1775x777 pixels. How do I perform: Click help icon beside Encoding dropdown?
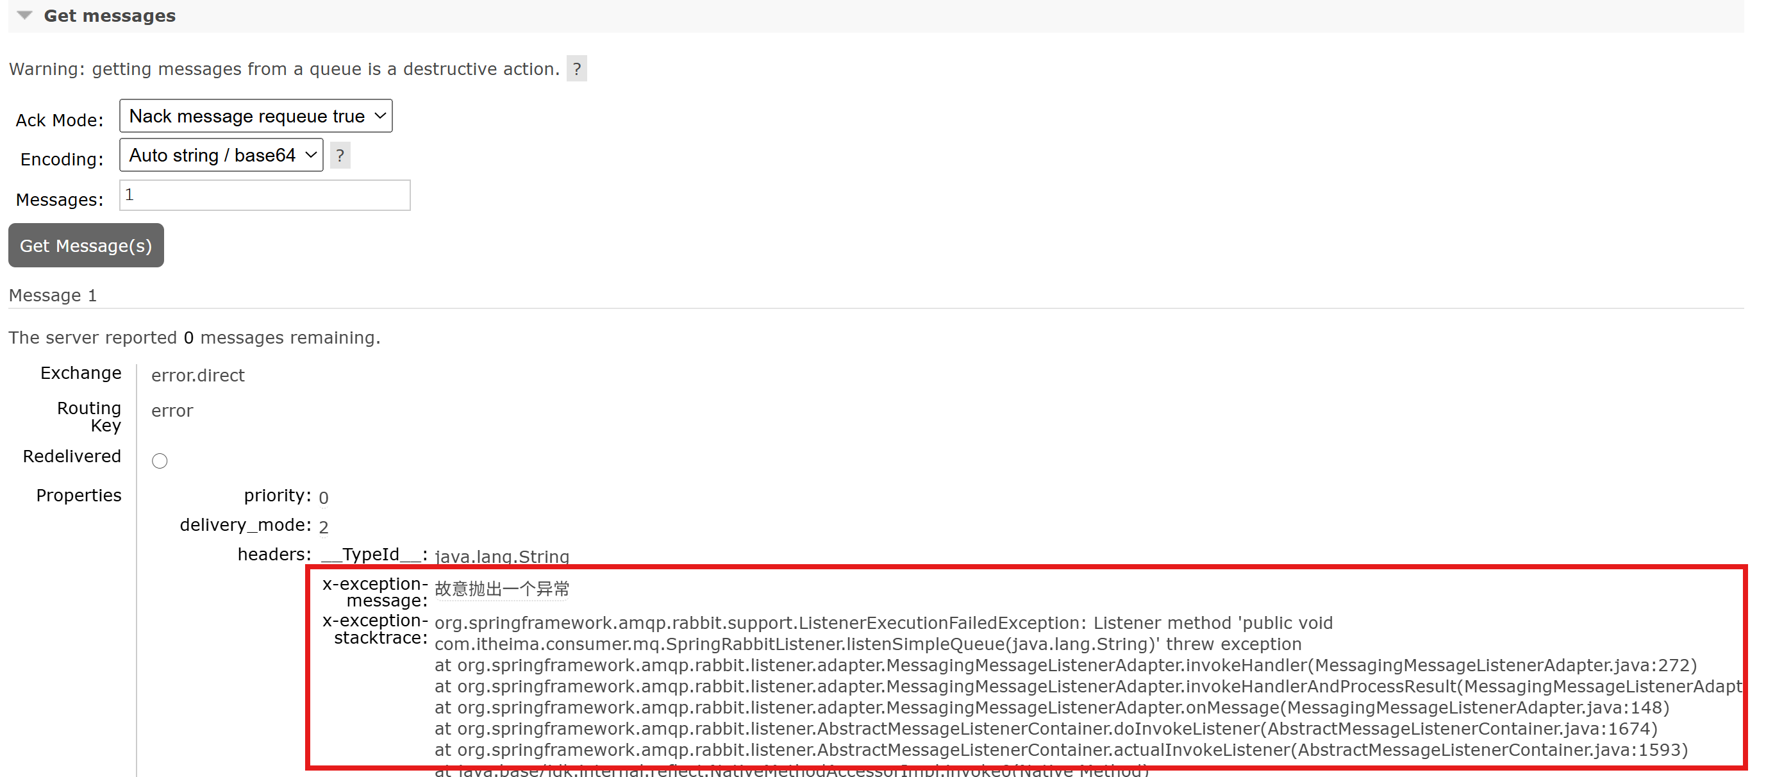click(340, 156)
